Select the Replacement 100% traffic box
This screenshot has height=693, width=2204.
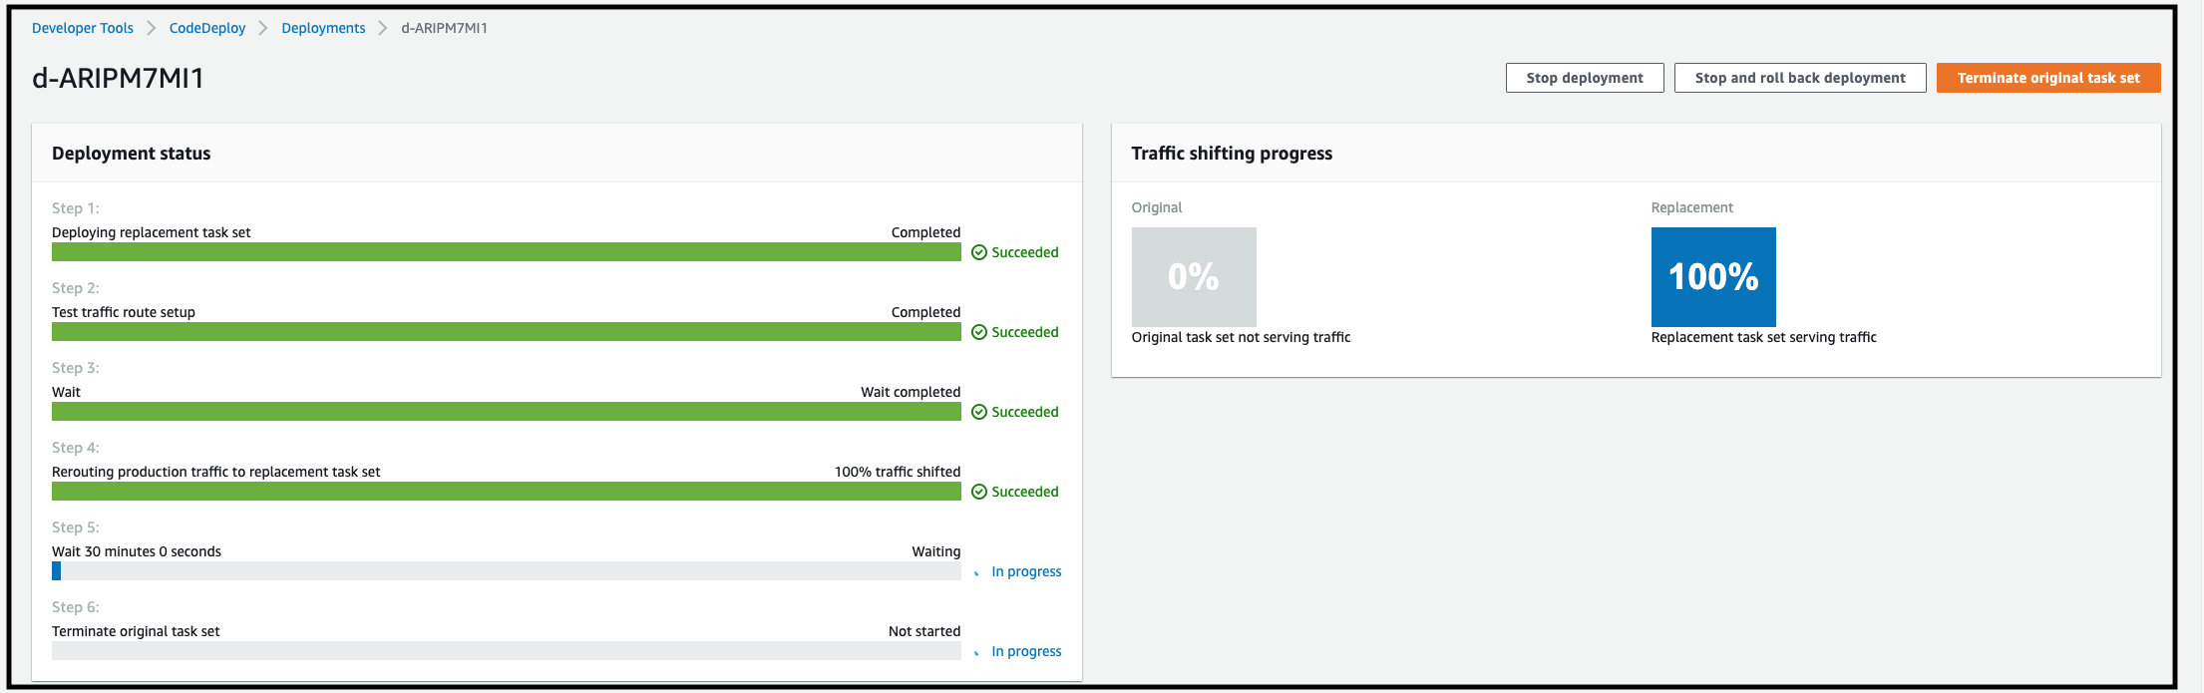click(x=1713, y=276)
